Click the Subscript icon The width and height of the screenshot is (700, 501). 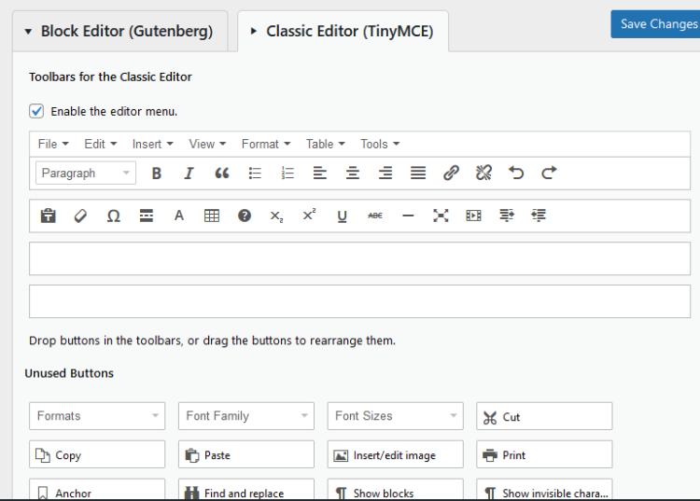[277, 216]
